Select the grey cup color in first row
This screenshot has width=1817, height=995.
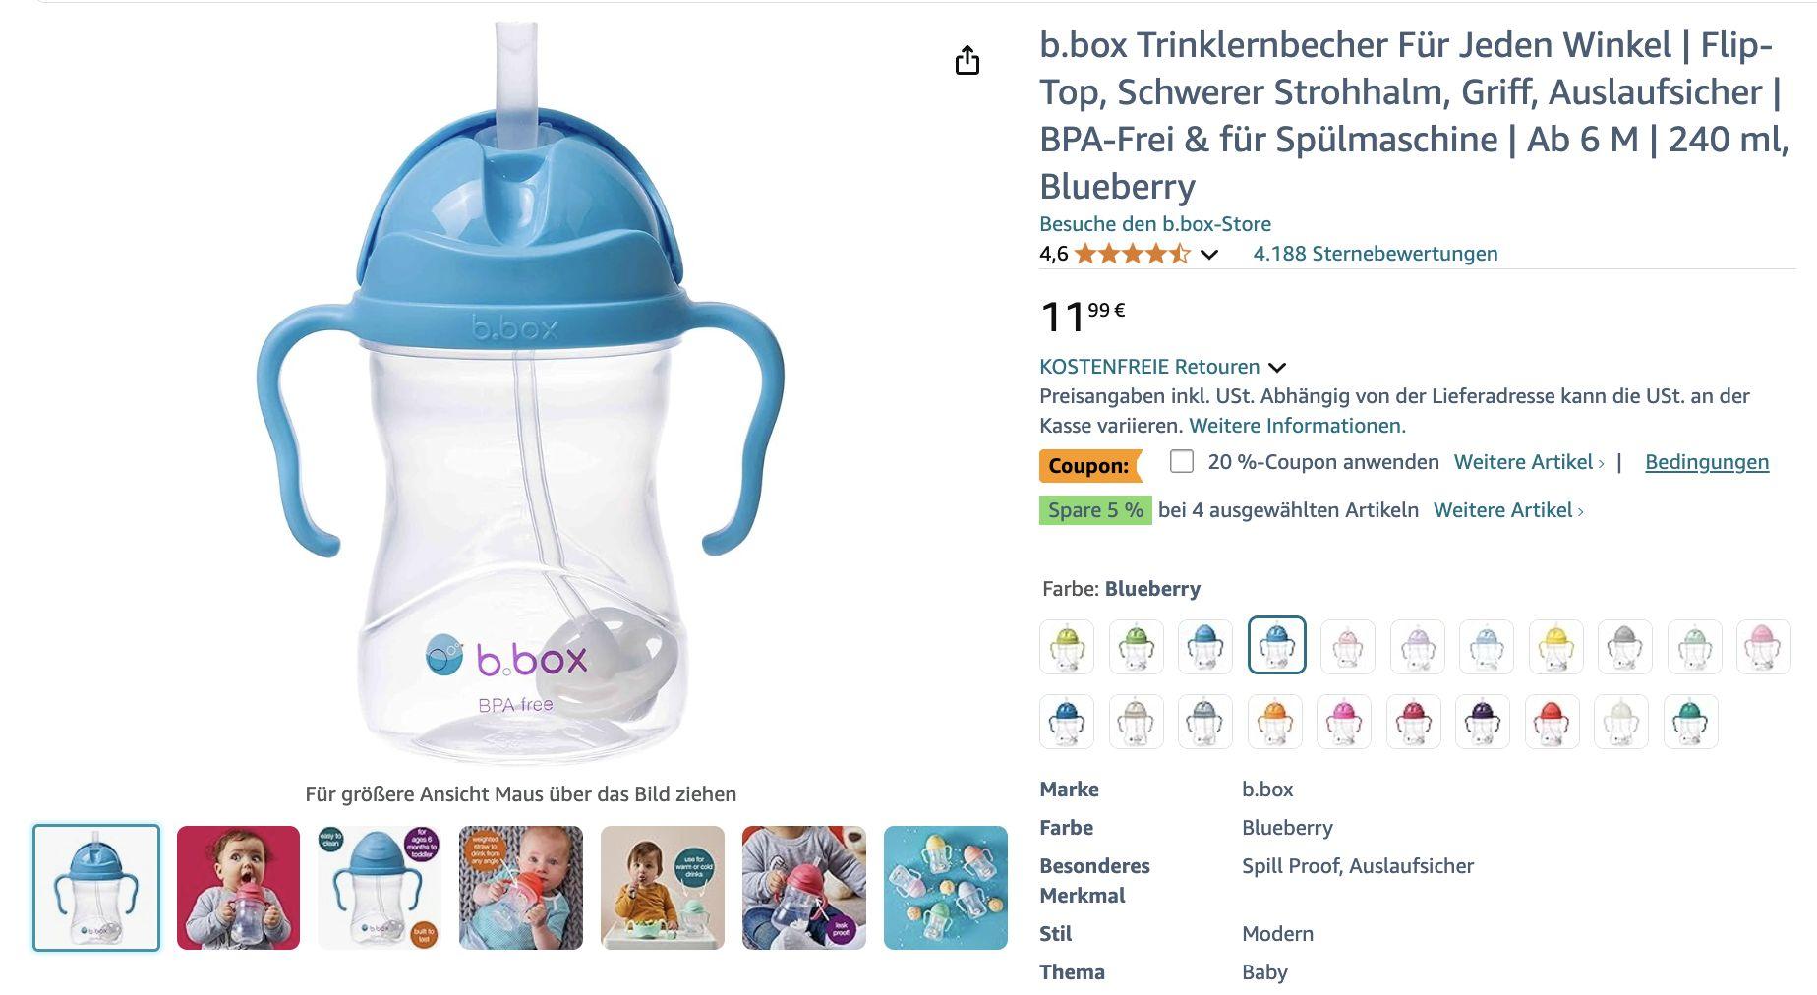(1624, 646)
